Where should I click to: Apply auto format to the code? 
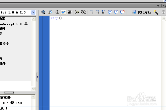(x=69, y=12)
